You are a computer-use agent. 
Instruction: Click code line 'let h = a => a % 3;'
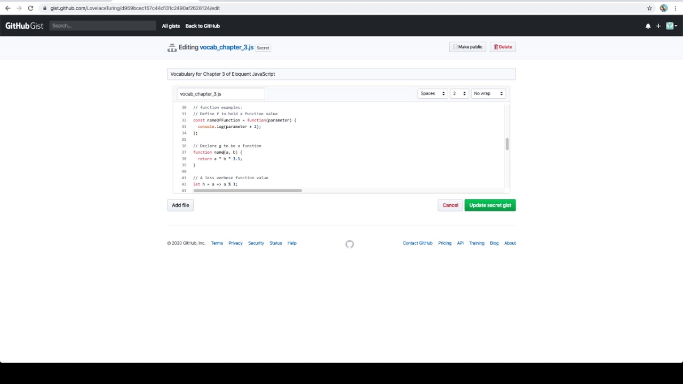point(215,184)
